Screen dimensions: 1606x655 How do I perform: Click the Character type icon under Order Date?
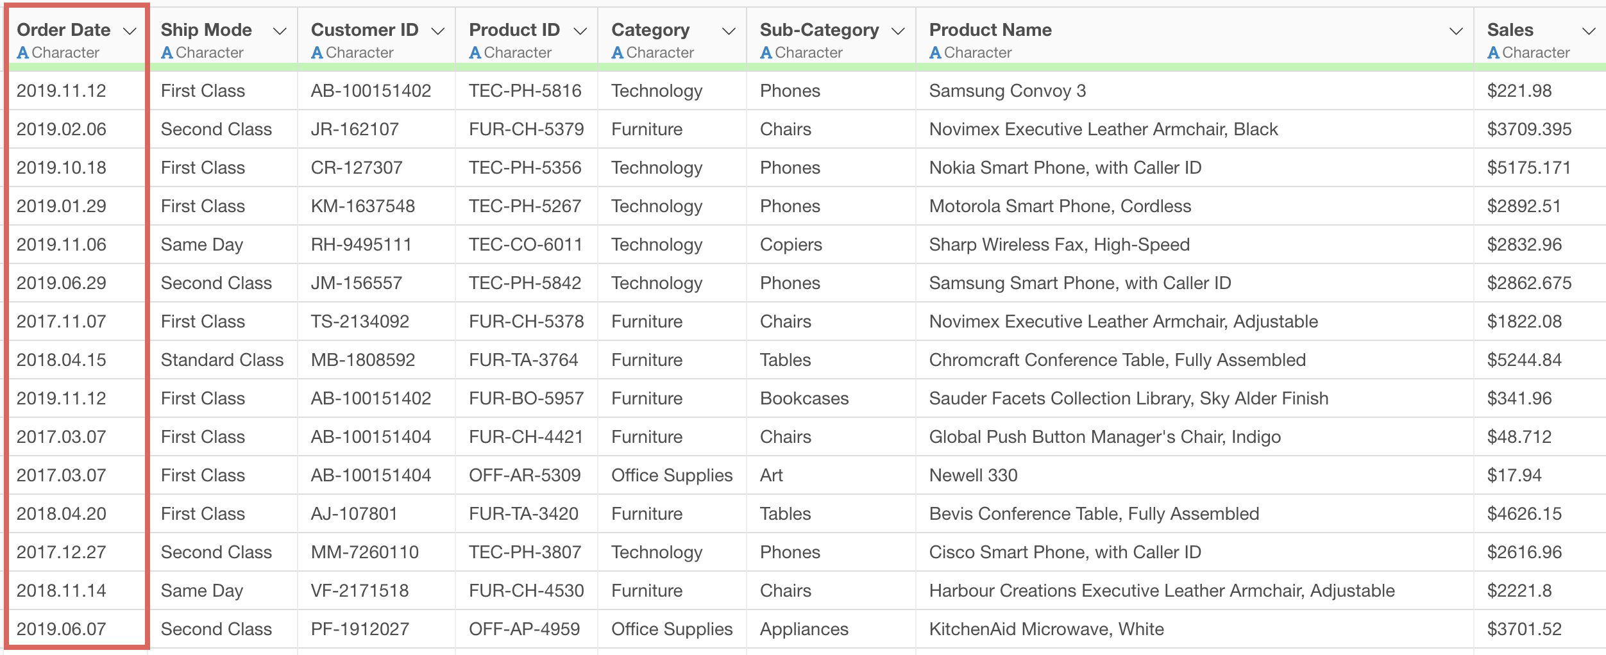23,53
